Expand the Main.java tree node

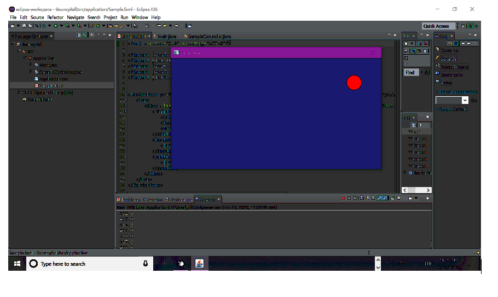click(x=31, y=65)
